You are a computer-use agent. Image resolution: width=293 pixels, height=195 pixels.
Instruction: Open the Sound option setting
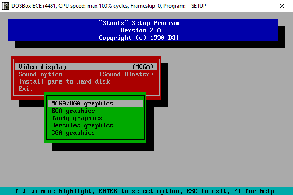point(86,74)
